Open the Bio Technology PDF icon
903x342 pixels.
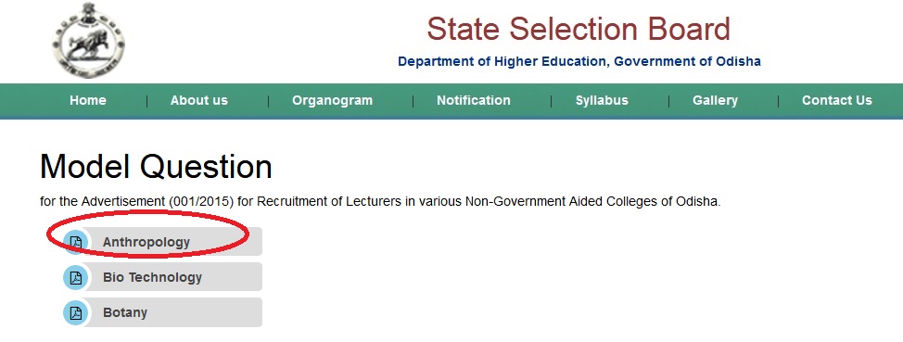(x=75, y=277)
